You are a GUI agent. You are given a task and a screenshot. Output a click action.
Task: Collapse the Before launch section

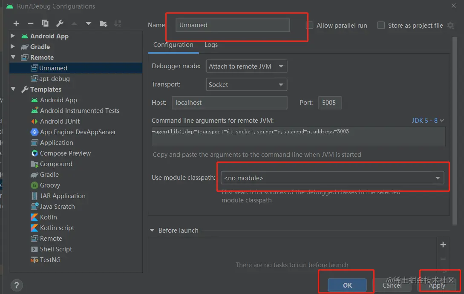[x=152, y=231]
